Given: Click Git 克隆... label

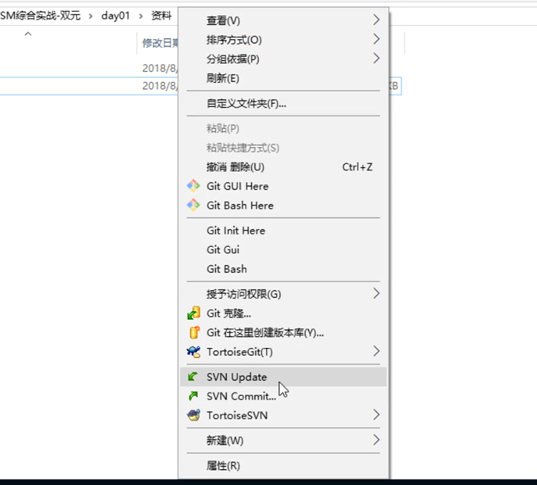Looking at the screenshot, I should (x=228, y=313).
